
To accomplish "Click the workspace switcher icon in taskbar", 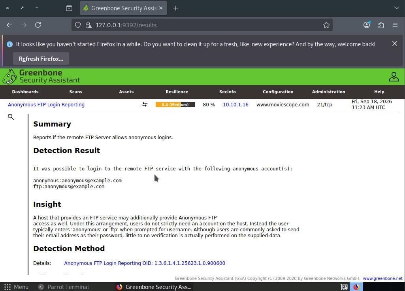I will (x=344, y=287).
